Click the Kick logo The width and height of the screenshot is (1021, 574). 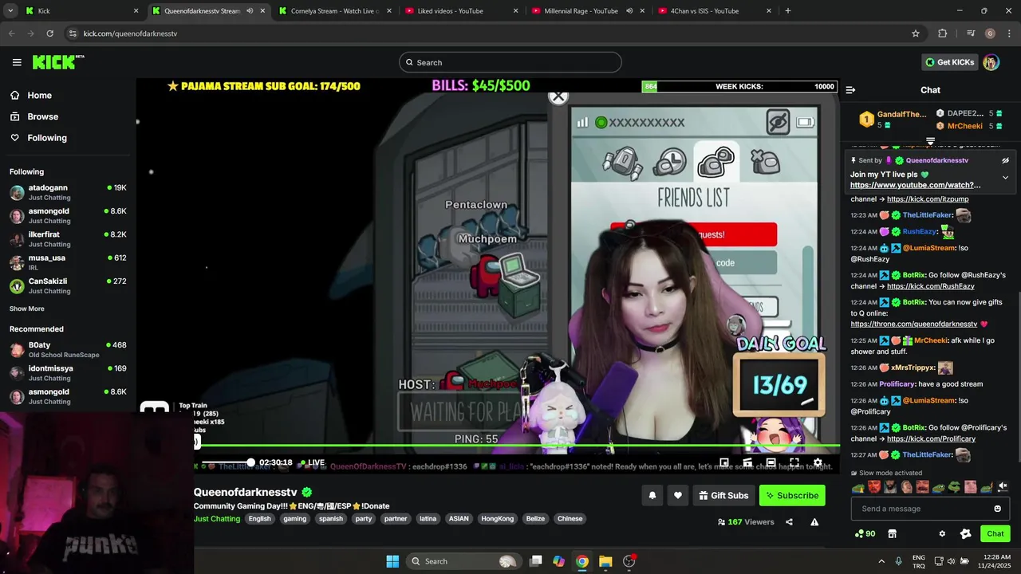tap(58, 62)
